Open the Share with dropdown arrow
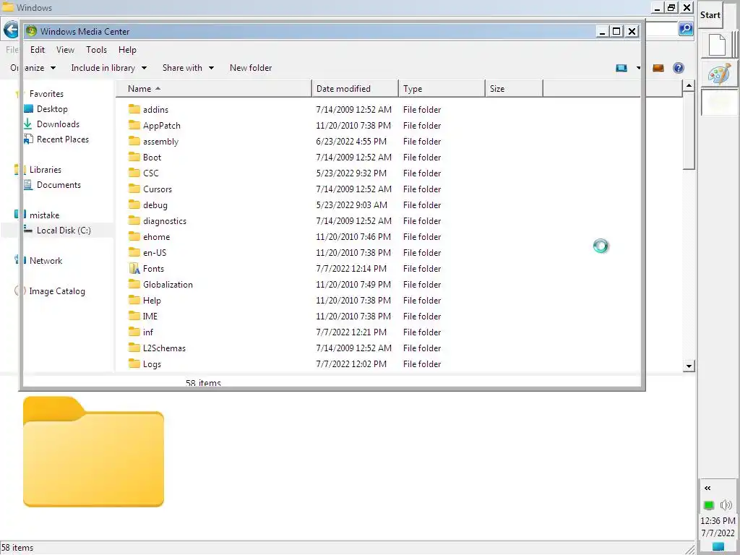The image size is (740, 555). (x=211, y=68)
